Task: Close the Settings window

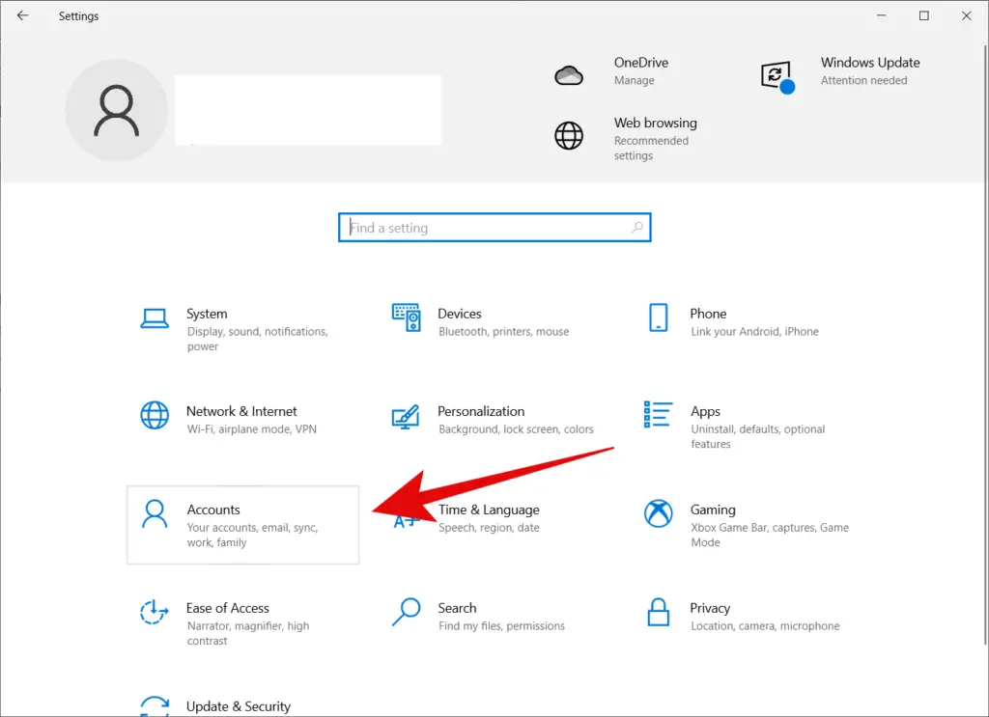Action: point(966,15)
